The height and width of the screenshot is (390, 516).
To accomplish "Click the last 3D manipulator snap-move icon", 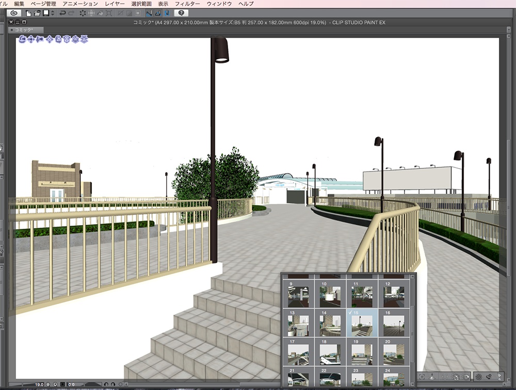I will pos(84,40).
